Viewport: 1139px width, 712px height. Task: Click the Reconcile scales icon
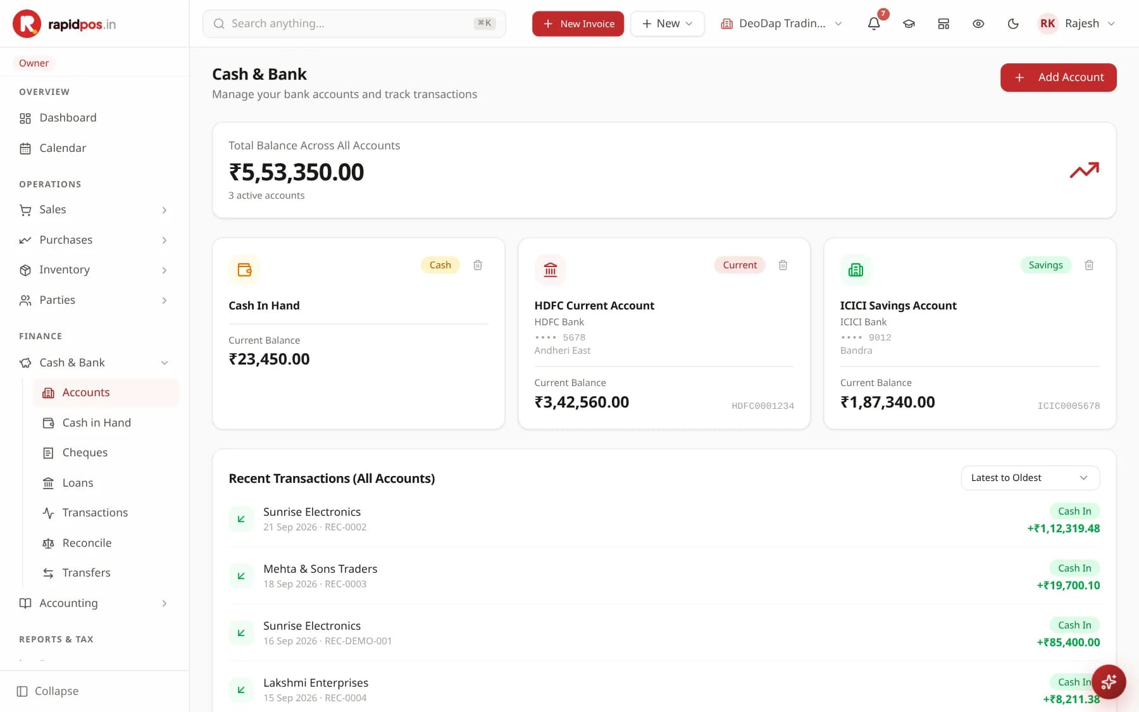(48, 543)
